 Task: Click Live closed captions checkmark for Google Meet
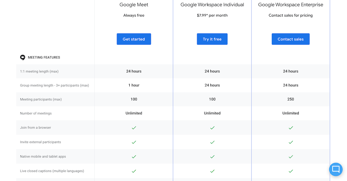pyautogui.click(x=134, y=171)
